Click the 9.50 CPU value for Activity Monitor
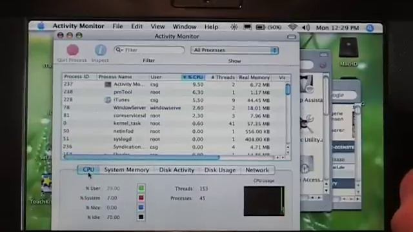413x232 pixels. click(197, 84)
